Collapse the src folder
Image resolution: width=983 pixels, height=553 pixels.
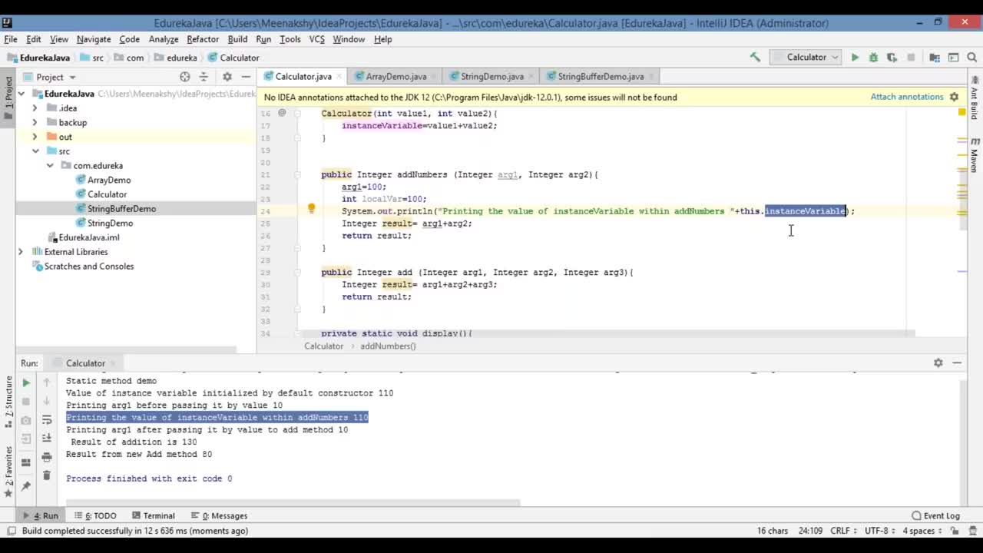pyautogui.click(x=35, y=151)
